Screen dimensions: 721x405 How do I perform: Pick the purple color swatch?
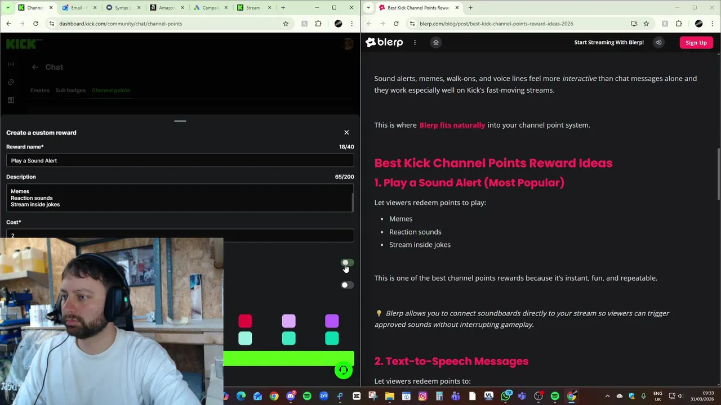pos(332,321)
